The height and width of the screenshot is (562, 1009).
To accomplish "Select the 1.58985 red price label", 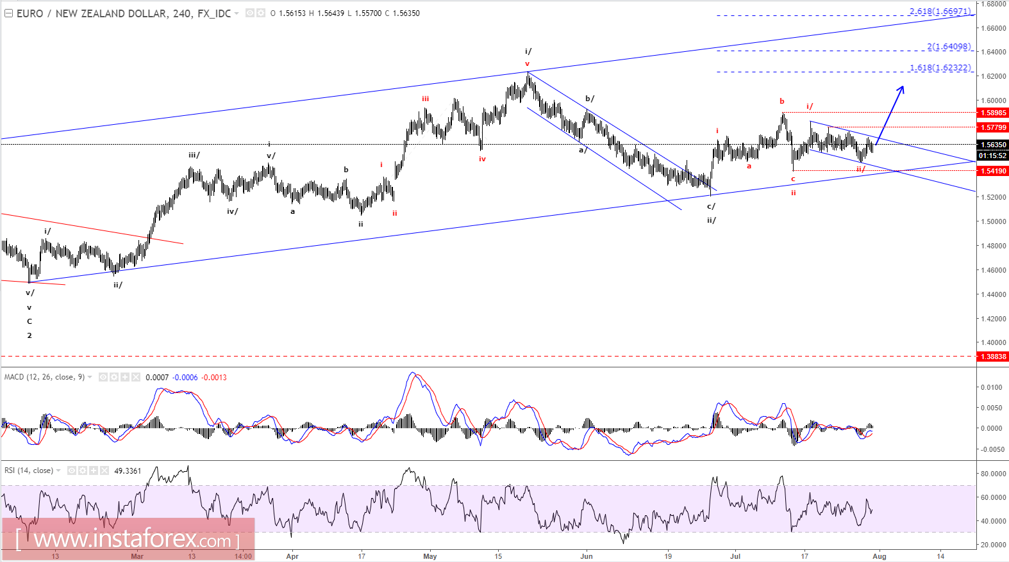I will pyautogui.click(x=993, y=113).
